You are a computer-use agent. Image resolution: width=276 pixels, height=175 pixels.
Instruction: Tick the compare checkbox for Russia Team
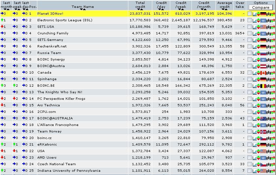(249, 53)
